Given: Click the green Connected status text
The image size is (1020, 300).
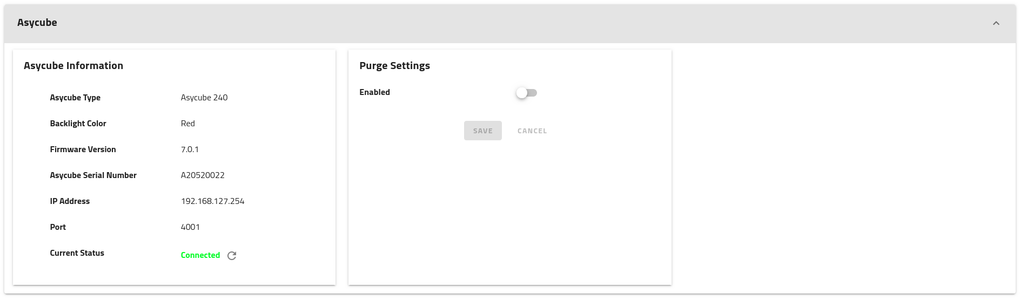Looking at the screenshot, I should tap(200, 255).
